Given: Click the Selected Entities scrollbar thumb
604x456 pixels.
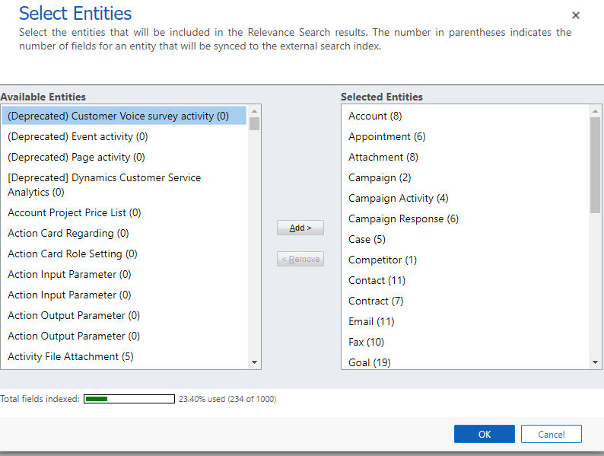Looking at the screenshot, I should point(595,165).
